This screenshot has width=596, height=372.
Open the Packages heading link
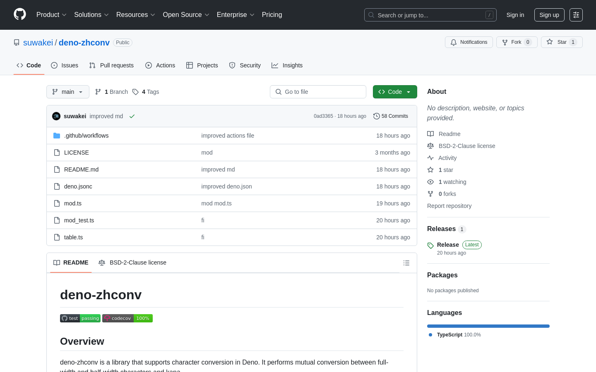pos(442,275)
